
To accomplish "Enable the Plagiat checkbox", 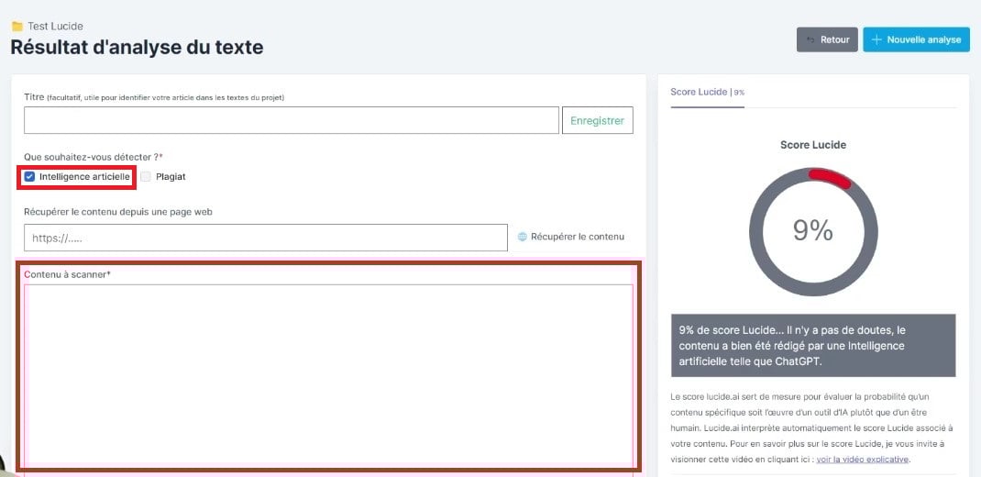I will coord(146,176).
